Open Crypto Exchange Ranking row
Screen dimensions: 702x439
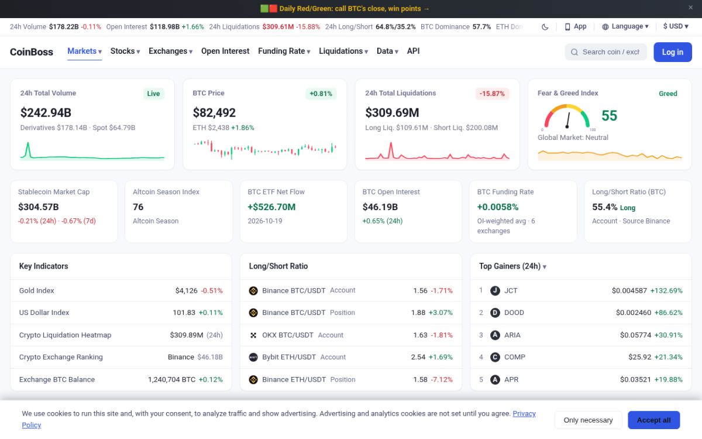point(121,357)
